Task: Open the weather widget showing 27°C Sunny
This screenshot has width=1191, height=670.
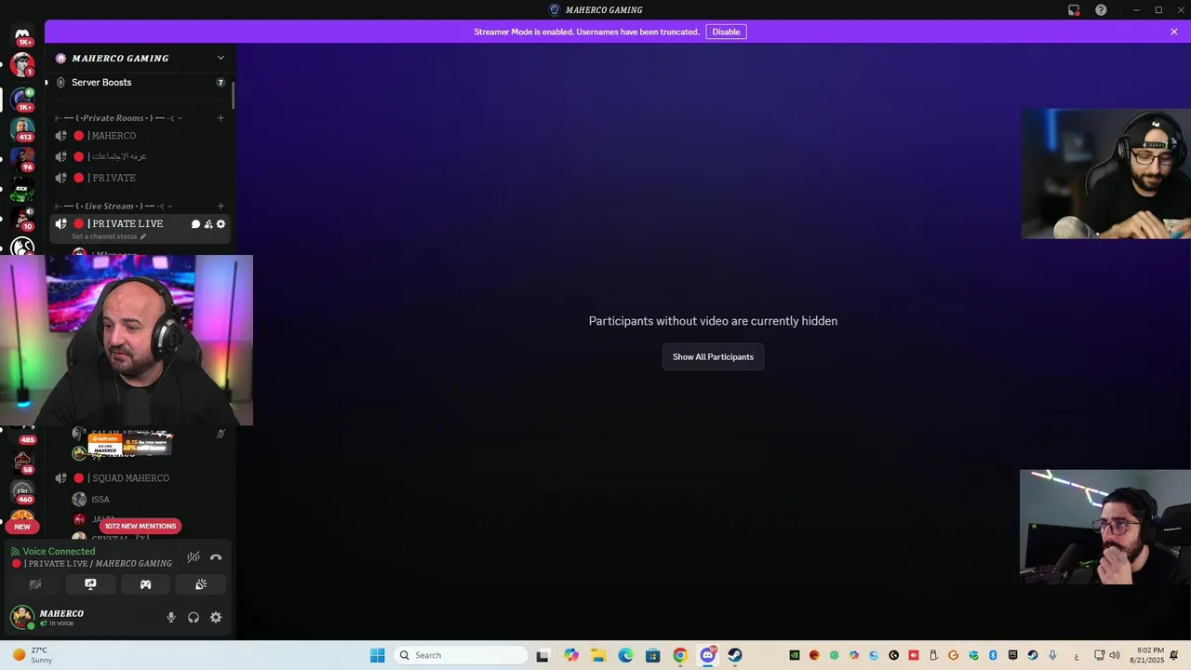Action: click(32, 655)
